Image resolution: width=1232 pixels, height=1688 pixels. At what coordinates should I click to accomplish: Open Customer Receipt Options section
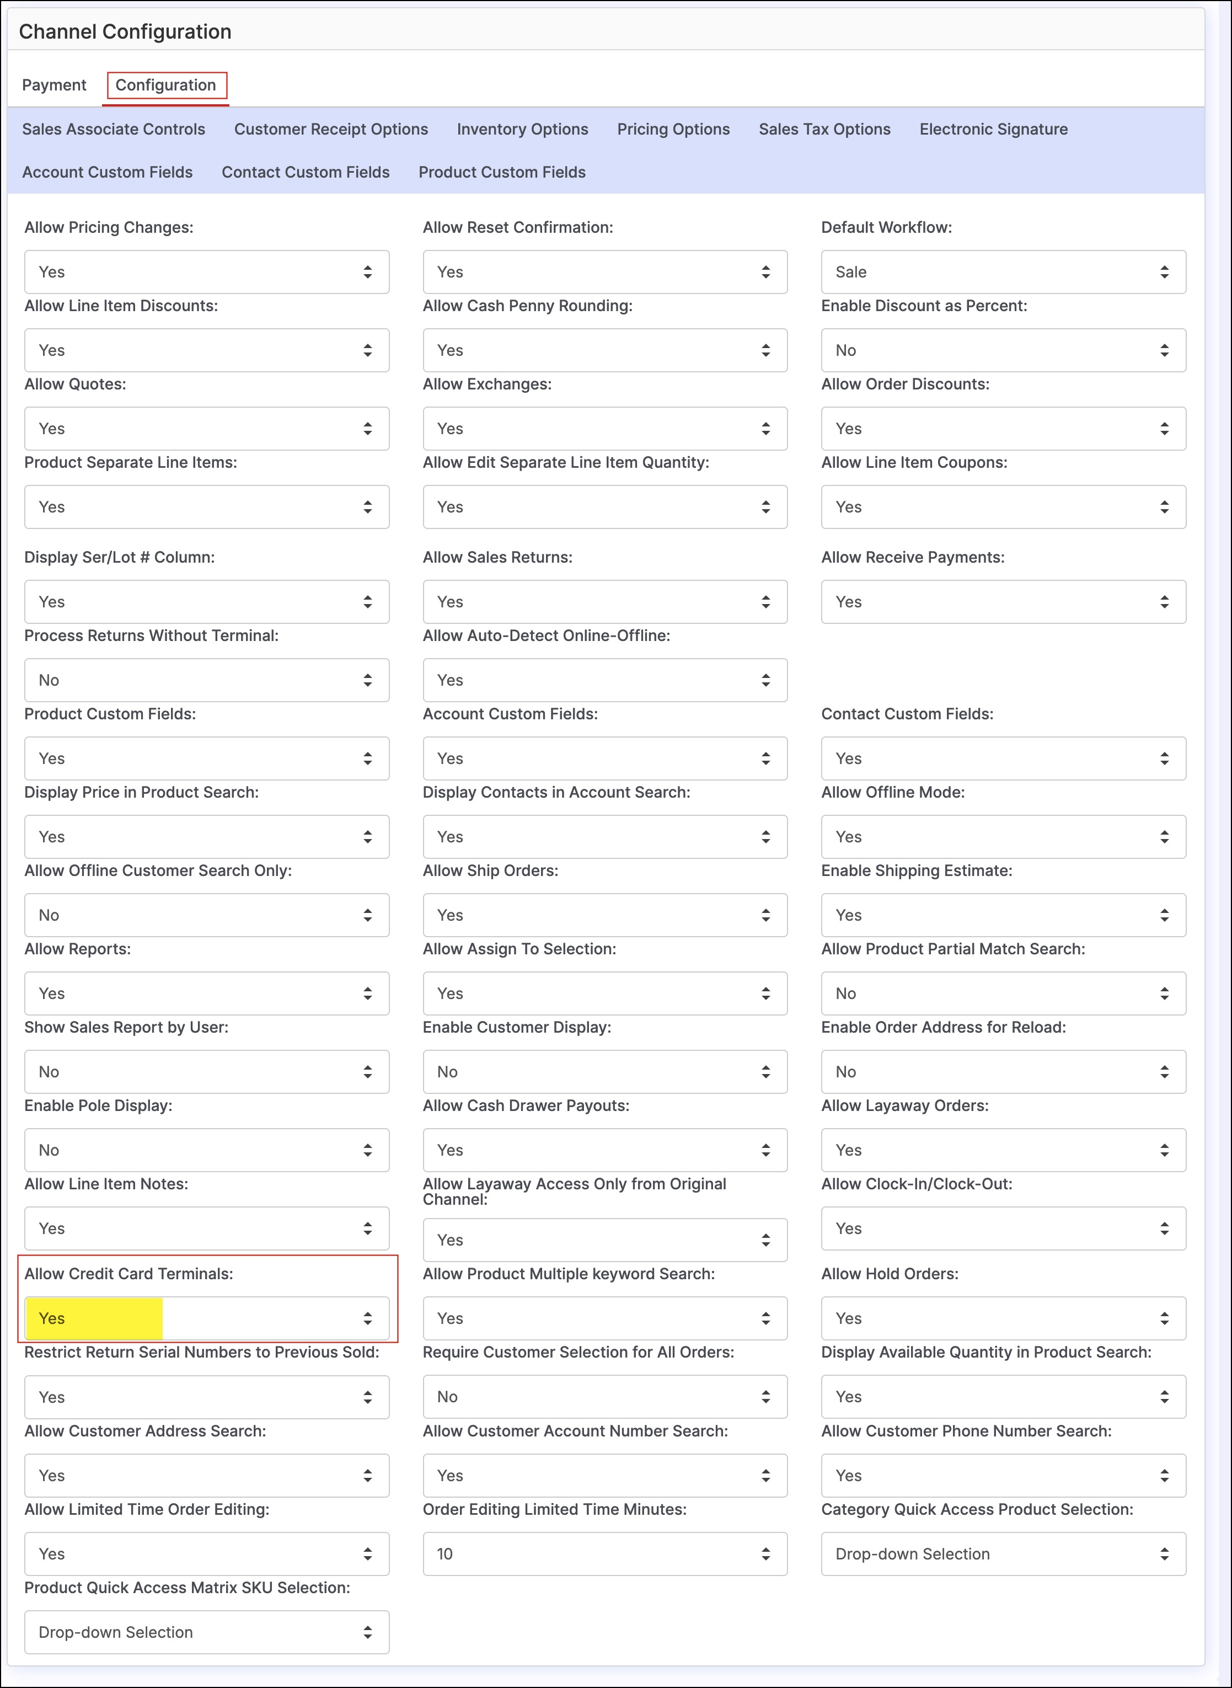(x=330, y=129)
